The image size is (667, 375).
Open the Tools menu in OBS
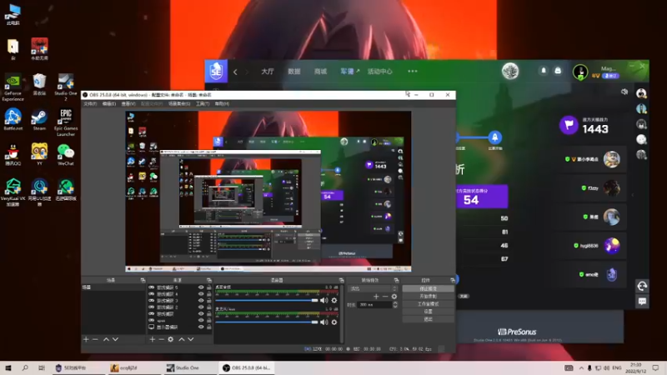[203, 103]
